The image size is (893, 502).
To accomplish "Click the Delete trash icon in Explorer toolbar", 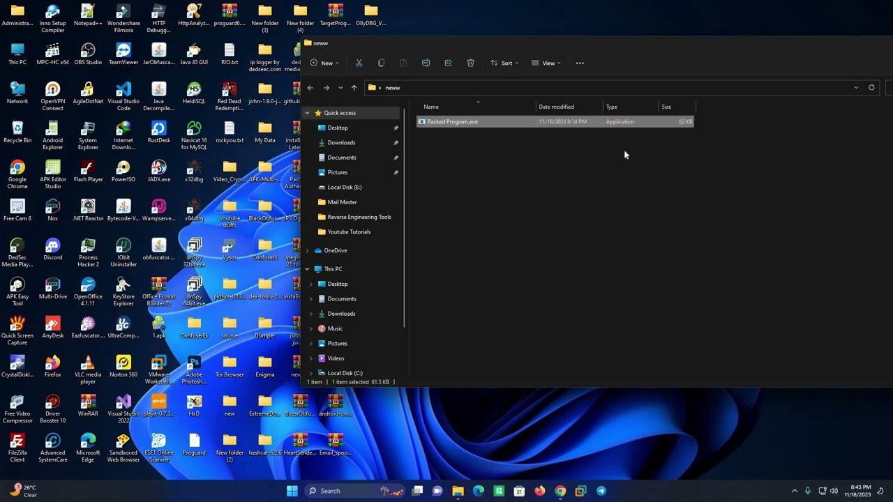I will click(470, 63).
